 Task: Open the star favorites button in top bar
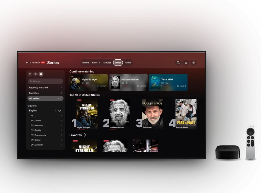click(x=186, y=63)
